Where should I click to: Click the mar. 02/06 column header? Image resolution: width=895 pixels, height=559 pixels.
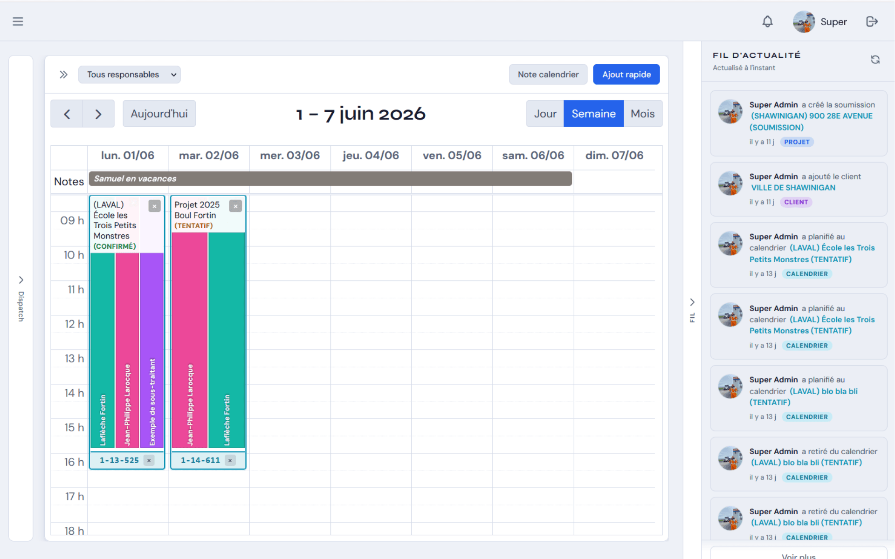(x=208, y=156)
